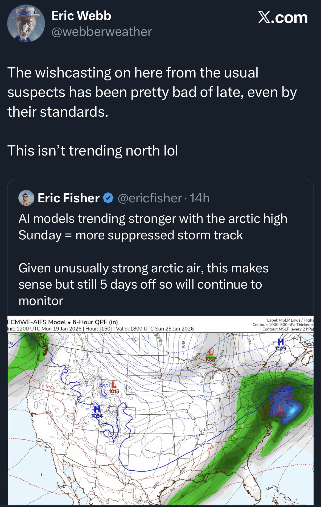321x507 pixels.
Task: Click the X.com logo
Action: point(283,18)
